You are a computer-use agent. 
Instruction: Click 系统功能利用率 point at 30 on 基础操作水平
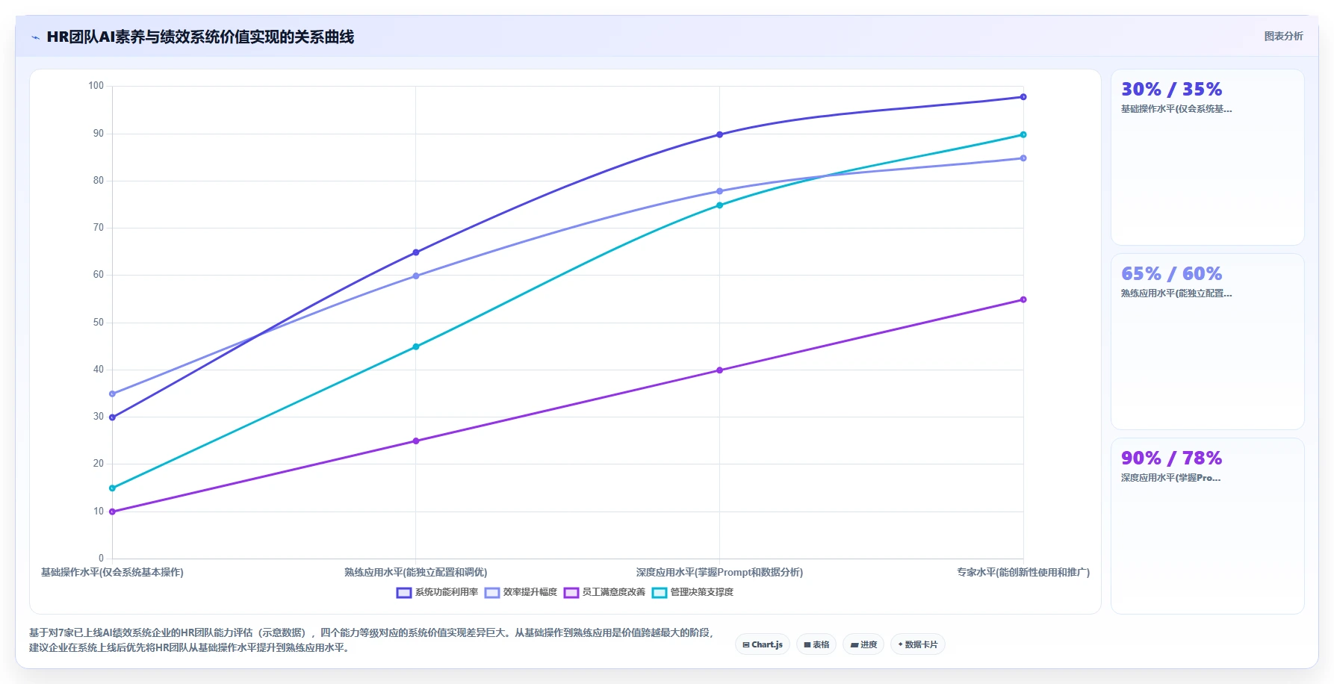click(x=112, y=417)
